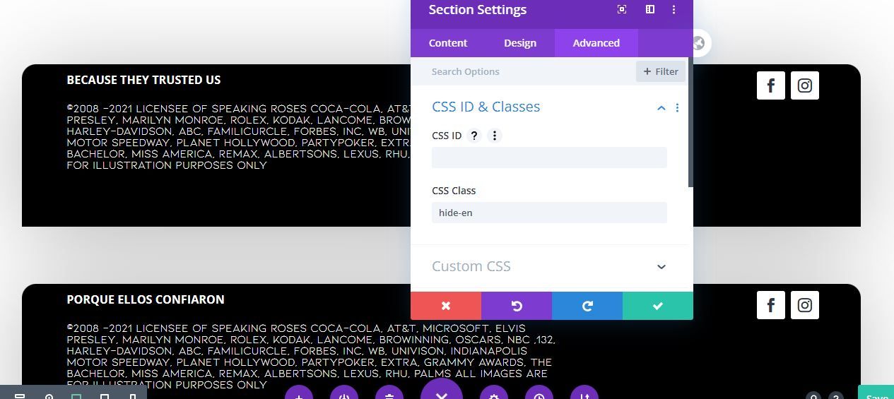Undo the last settings change
The width and height of the screenshot is (894, 399).
coord(517,306)
